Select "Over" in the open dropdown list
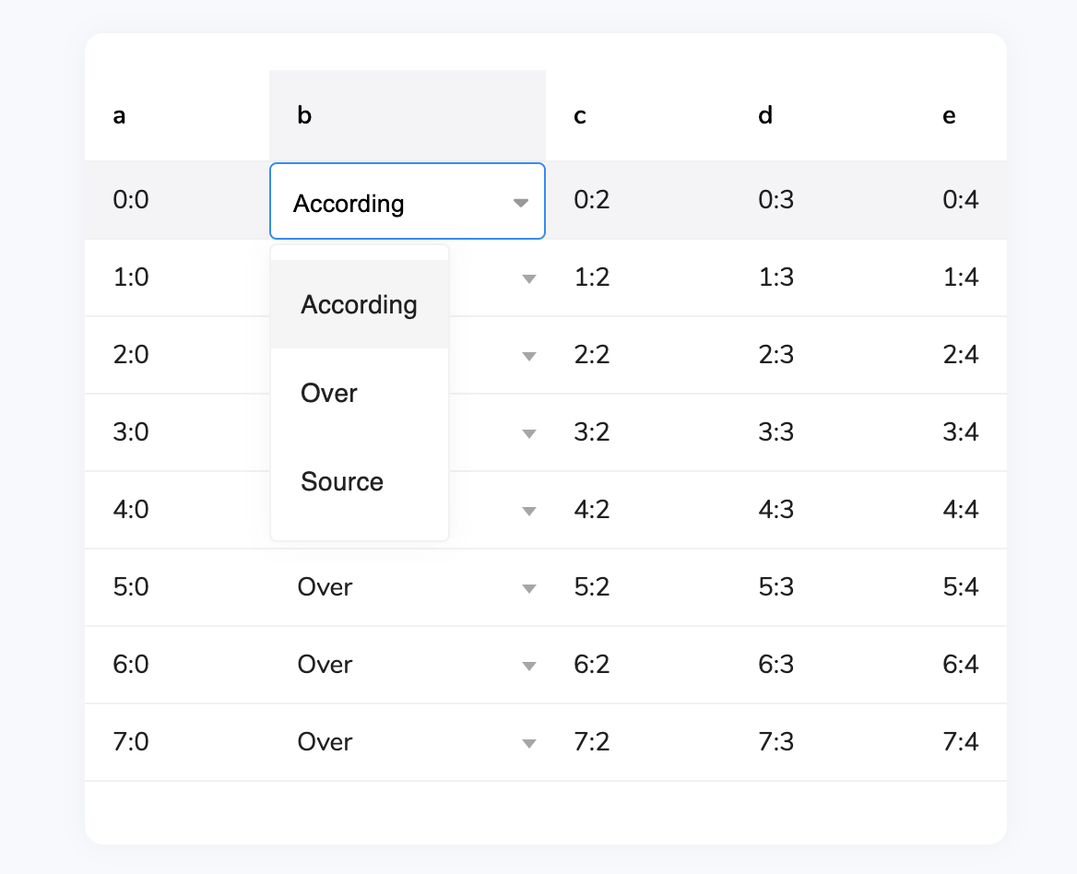This screenshot has height=874, width=1077. click(x=329, y=394)
